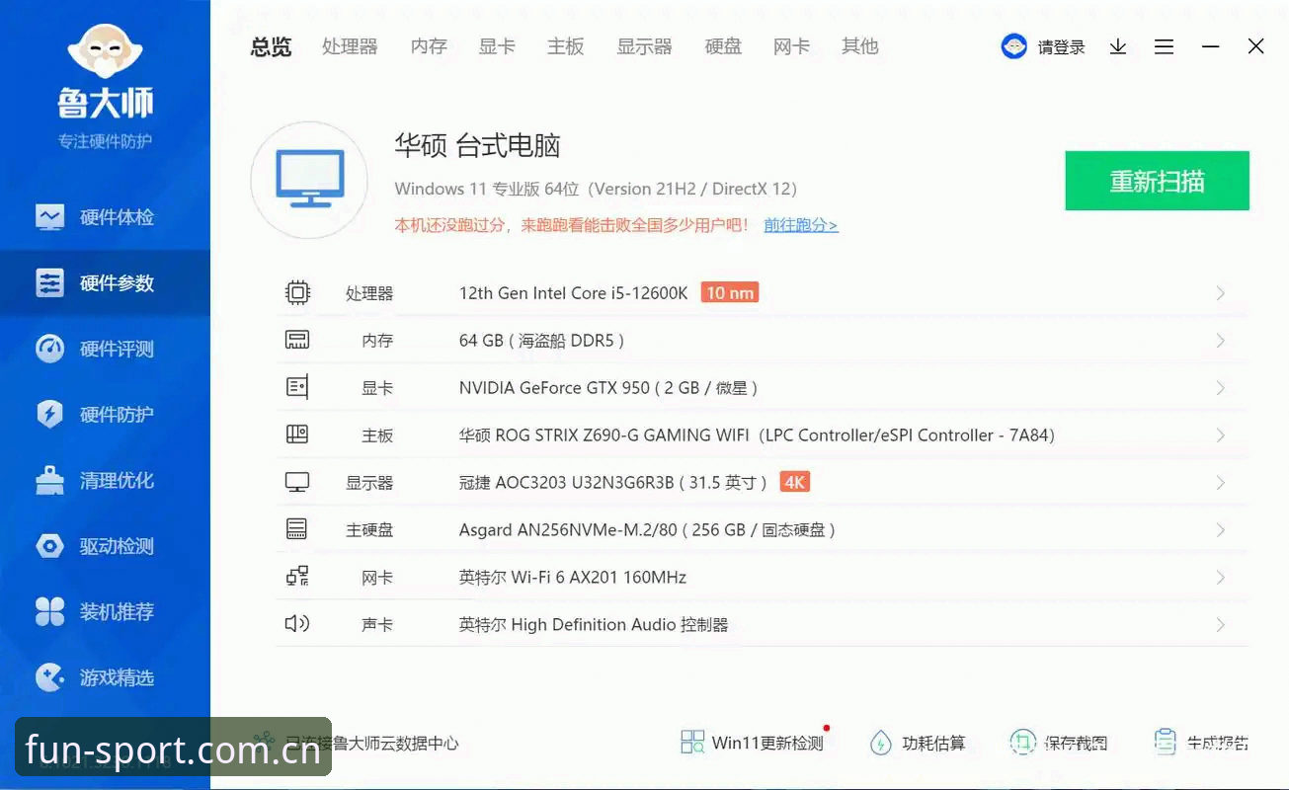
Task: Click the Windows 11 专业版 version text
Action: coord(596,189)
